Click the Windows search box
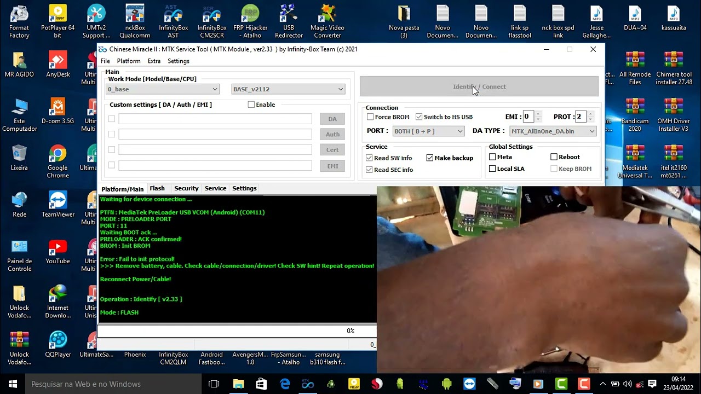This screenshot has height=394, width=701. 113,384
